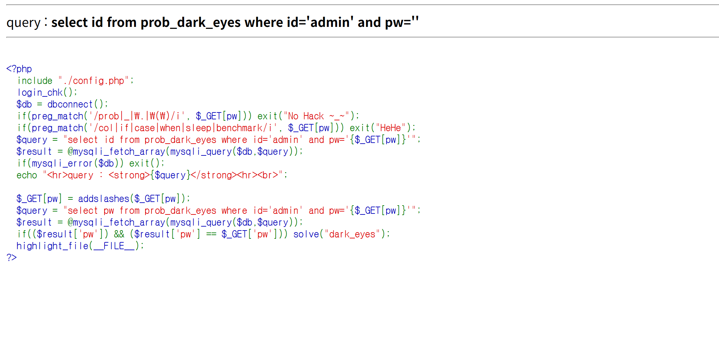The width and height of the screenshot is (719, 343).
Task: Click the col|if|case|when|sleep|benchmark regex pattern
Action: point(183,128)
